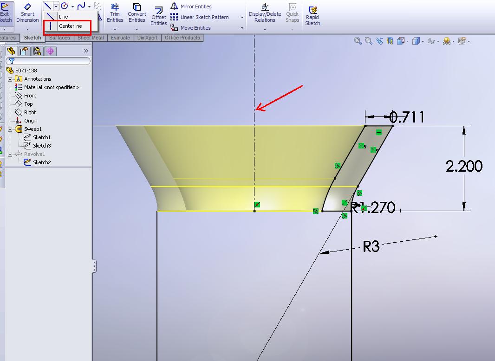
Task: Click the View Settings monitor icon
Action: coord(462,41)
